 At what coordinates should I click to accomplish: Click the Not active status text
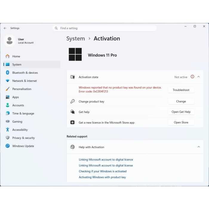(181, 77)
